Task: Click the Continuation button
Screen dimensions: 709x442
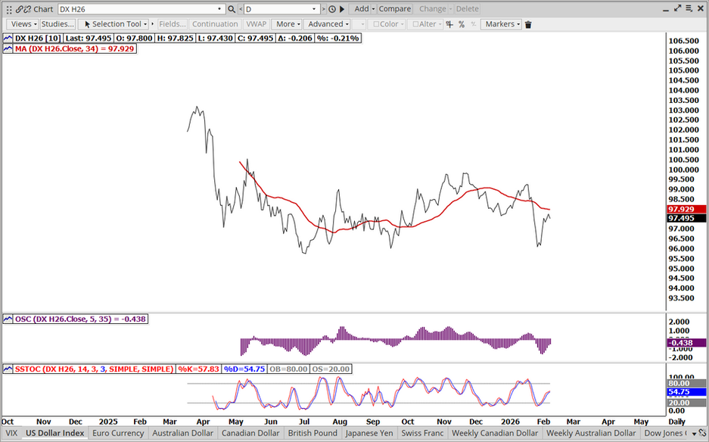Action: pyautogui.click(x=215, y=24)
